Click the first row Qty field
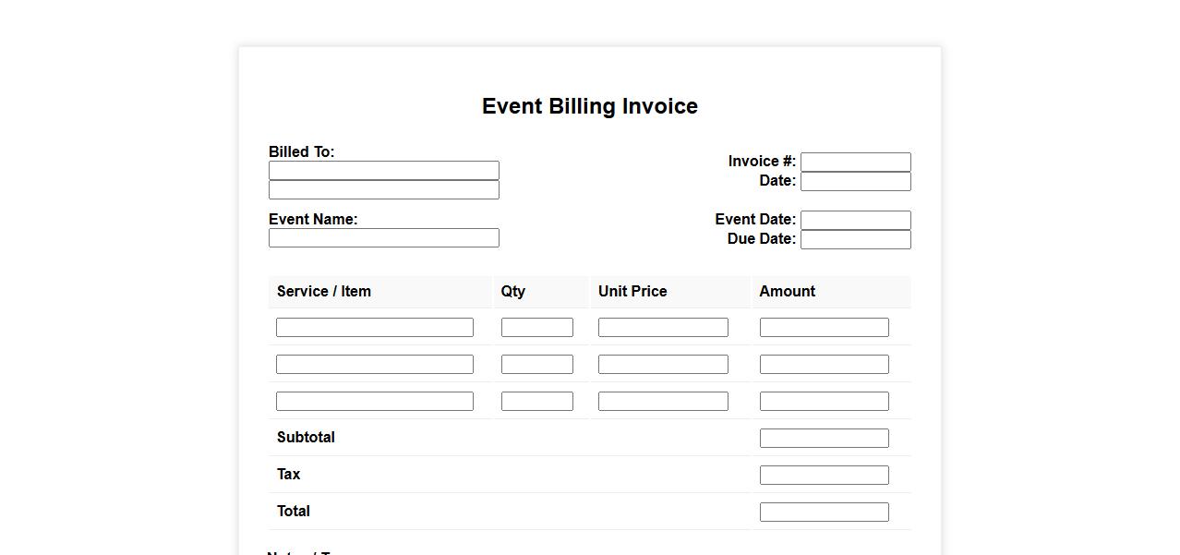Screen dimensions: 1180x555 [x=536, y=328]
